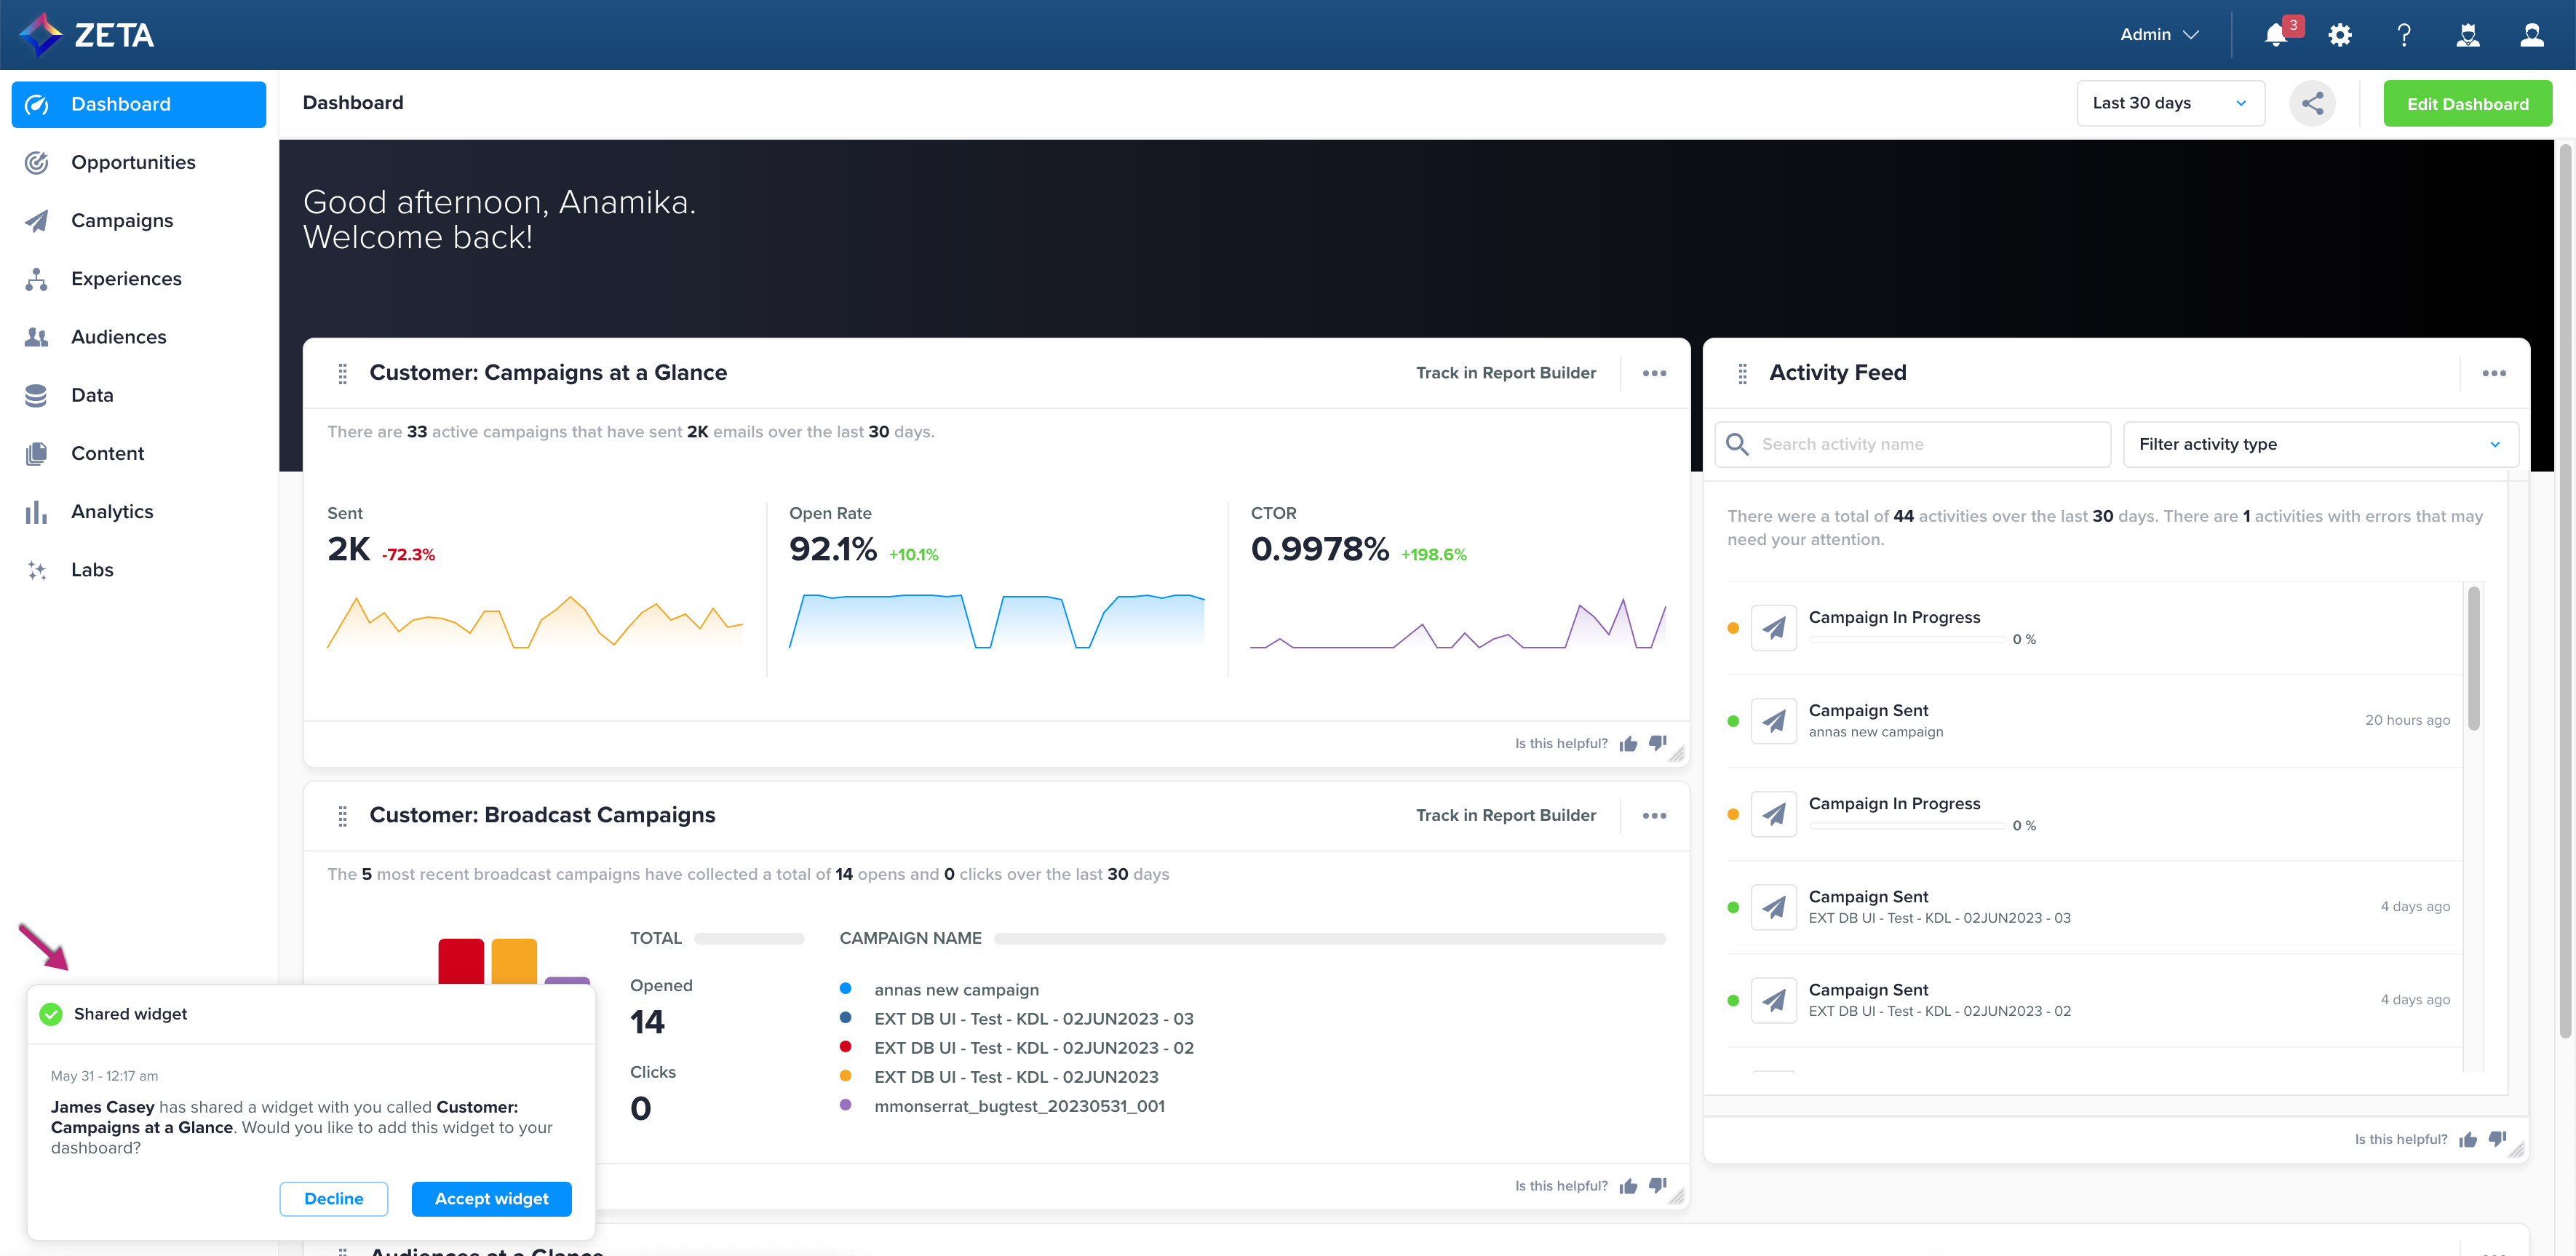Open the Data section from the sidebar menu

91,395
